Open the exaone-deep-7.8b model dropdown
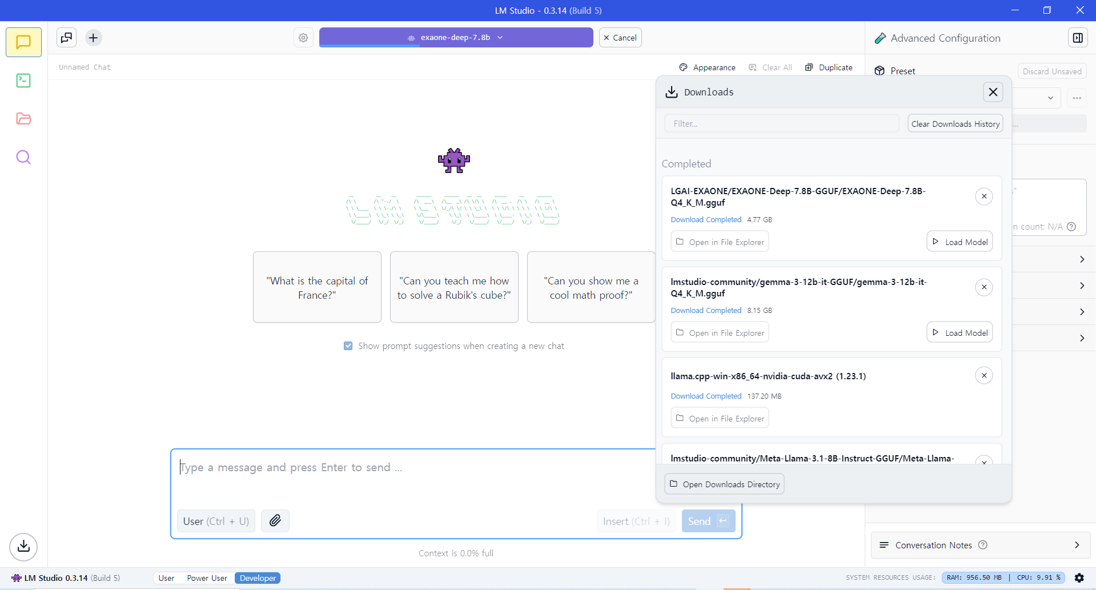This screenshot has width=1096, height=590. (x=456, y=38)
